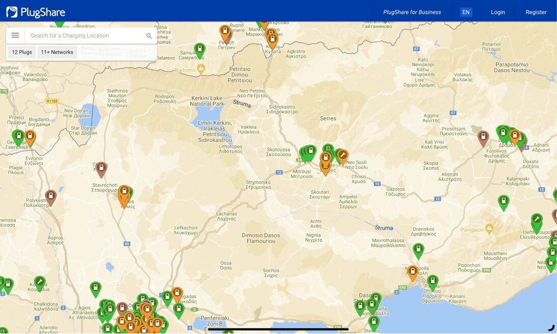Select orange charger pin at Drama
This screenshot has height=334, width=557.
515,136
